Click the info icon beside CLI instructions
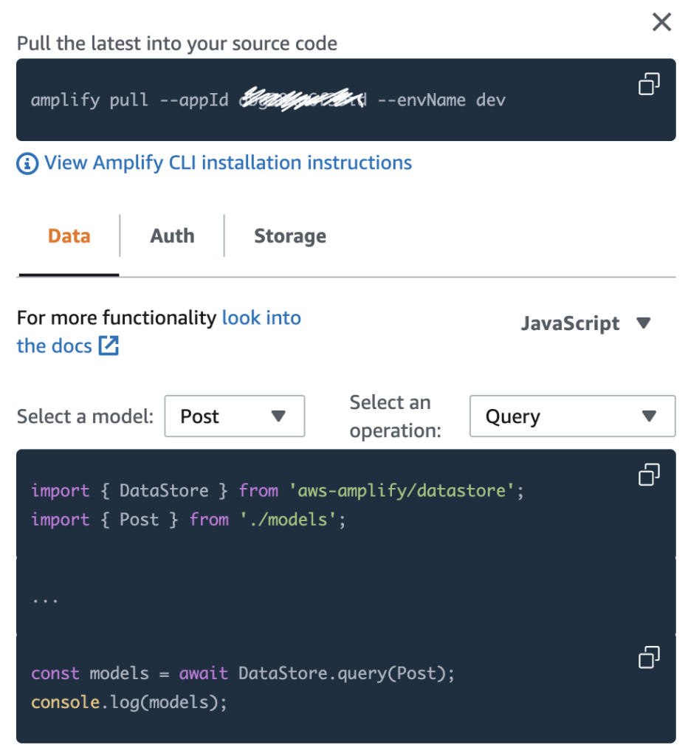The width and height of the screenshot is (688, 756). [x=27, y=163]
